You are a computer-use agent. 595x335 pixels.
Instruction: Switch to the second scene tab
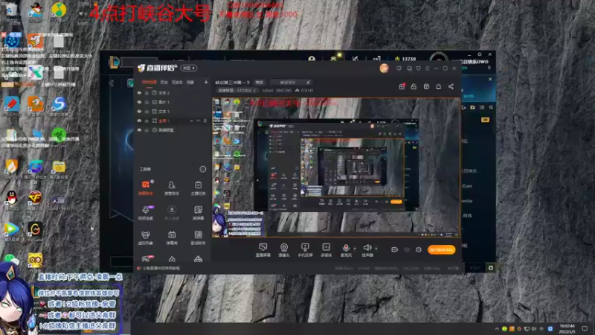click(164, 82)
